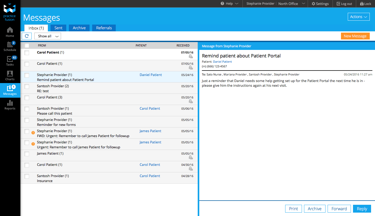Screen dimensions: 375x216
Task: Click the Practice Fusion logo
Action: (10, 12)
